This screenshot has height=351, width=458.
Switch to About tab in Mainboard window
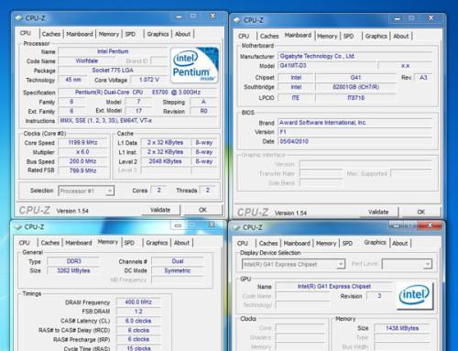pos(401,36)
